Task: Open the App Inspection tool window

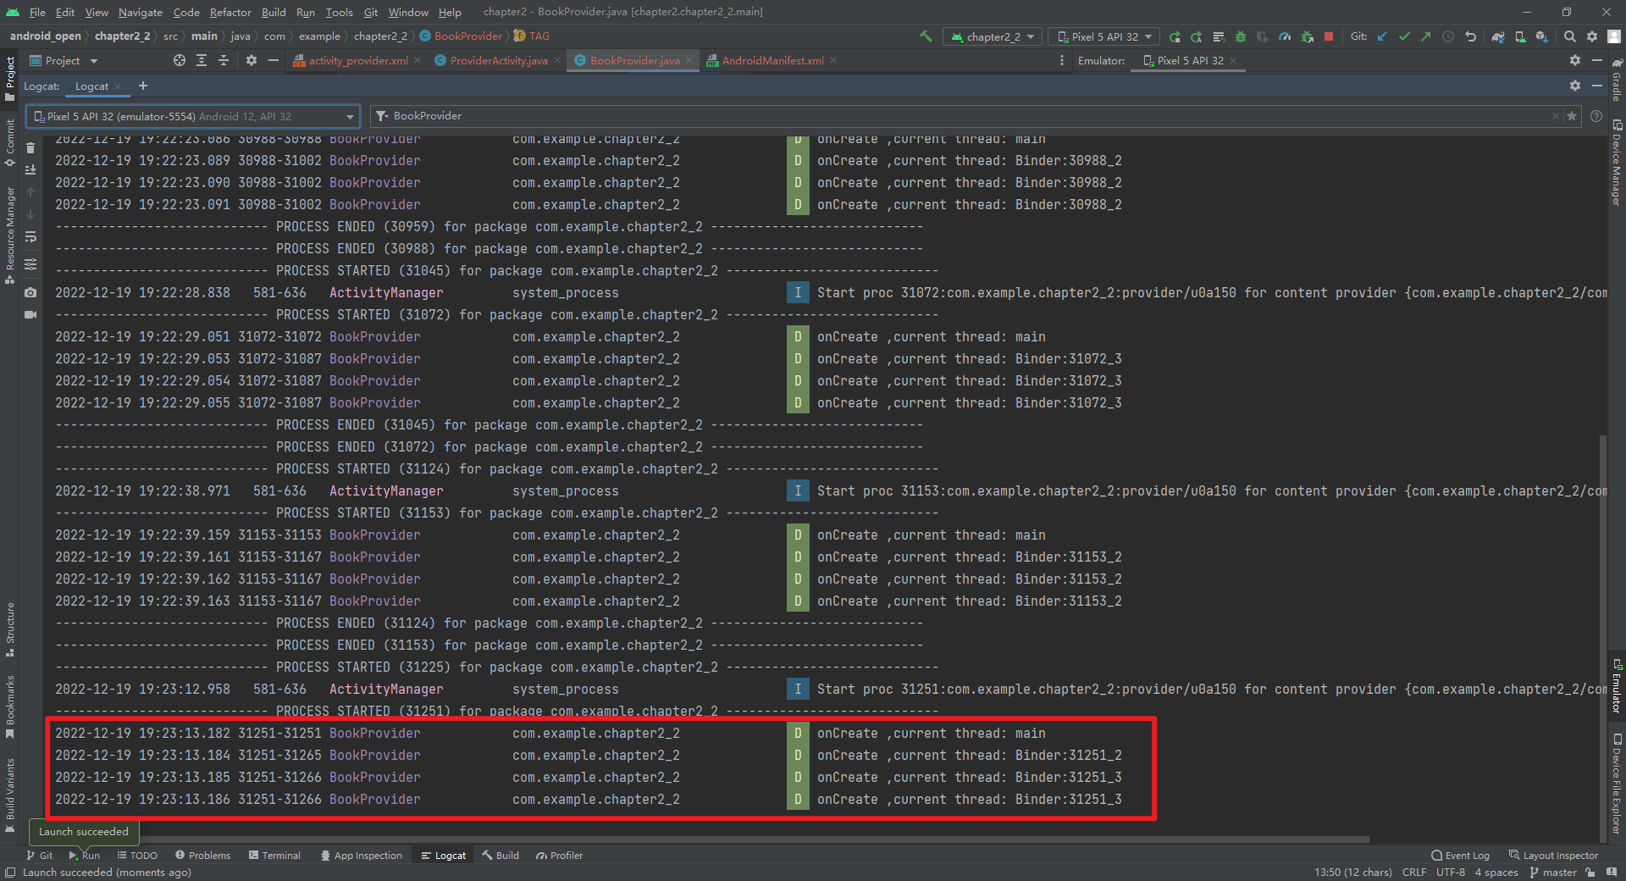Action: click(x=361, y=856)
